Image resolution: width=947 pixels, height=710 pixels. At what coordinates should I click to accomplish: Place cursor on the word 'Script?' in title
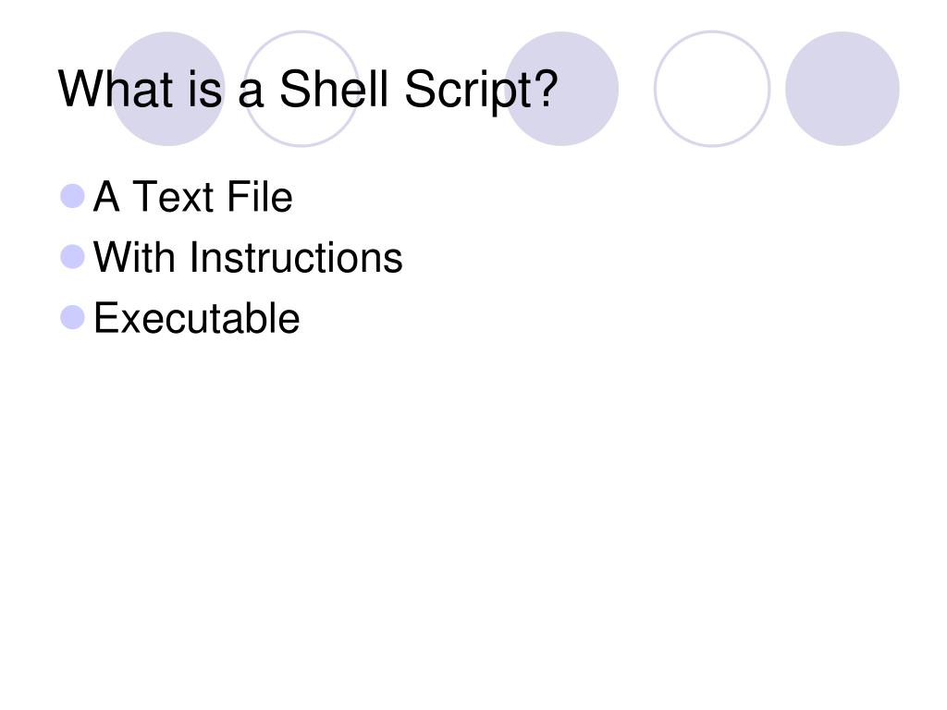coord(481,90)
